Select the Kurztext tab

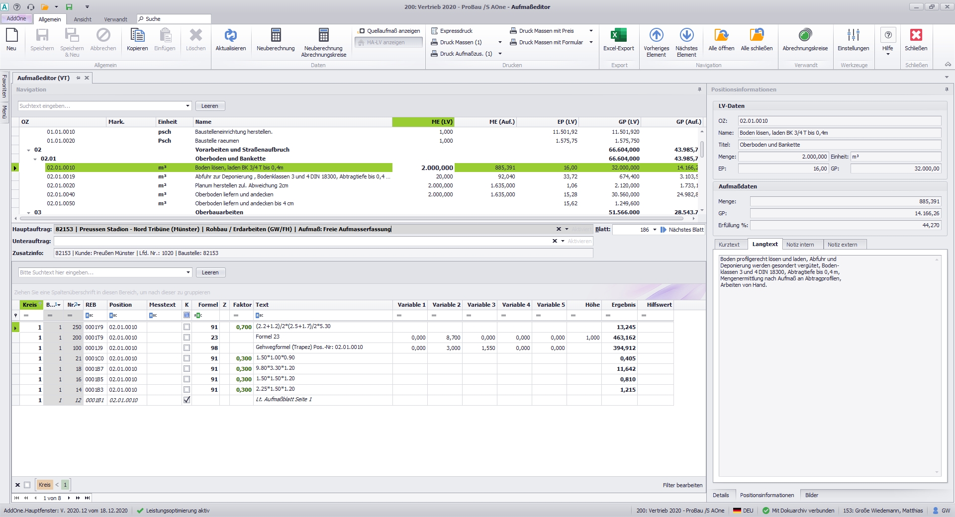[729, 245]
